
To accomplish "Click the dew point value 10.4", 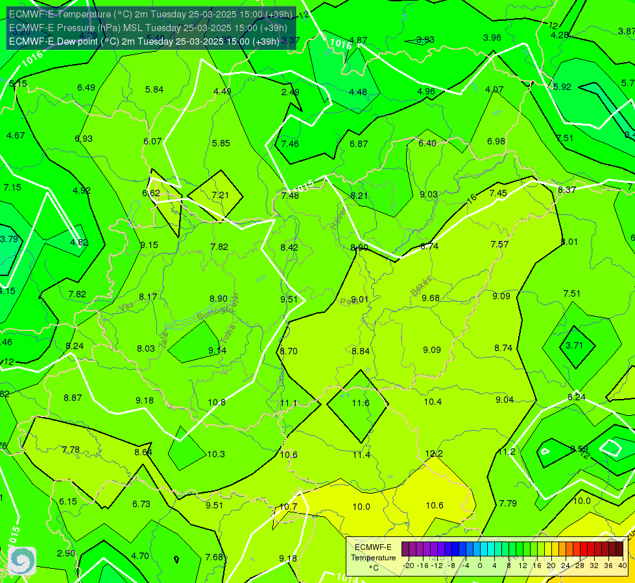I will tap(433, 402).
